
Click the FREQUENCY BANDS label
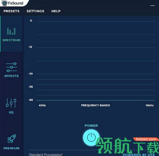(95, 105)
